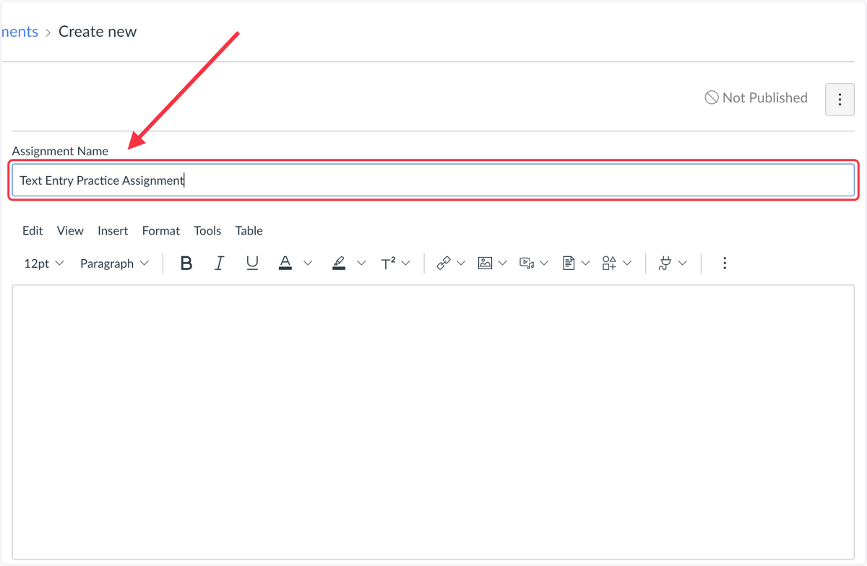Expand highlight color options arrow
Screen dimensions: 867x566
pos(361,264)
